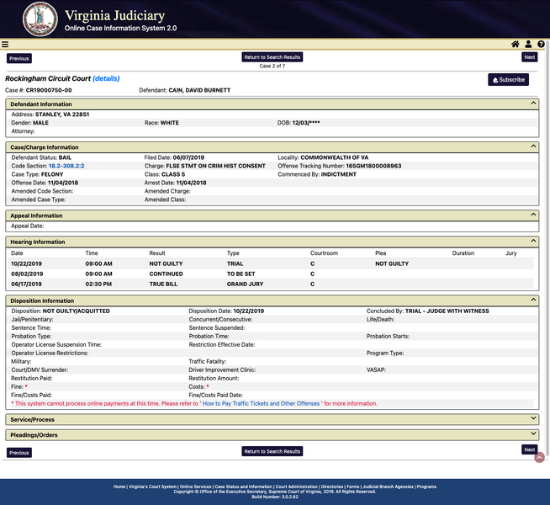Click the bottom Return to Search Results button
This screenshot has height=505, width=550.
(272, 451)
